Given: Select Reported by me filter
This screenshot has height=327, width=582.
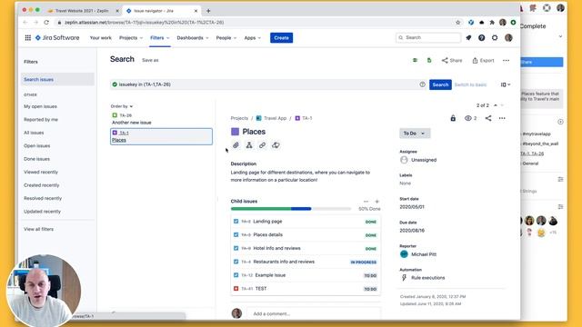Looking at the screenshot, I should click(41, 120).
